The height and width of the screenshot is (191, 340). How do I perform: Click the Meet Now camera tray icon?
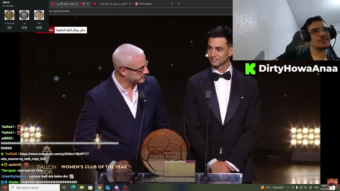point(293,188)
